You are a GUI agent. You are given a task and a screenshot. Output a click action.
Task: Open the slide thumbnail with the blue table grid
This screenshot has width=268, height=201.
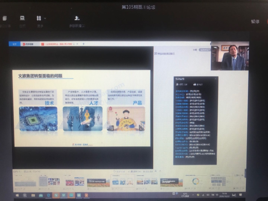tap(220, 182)
